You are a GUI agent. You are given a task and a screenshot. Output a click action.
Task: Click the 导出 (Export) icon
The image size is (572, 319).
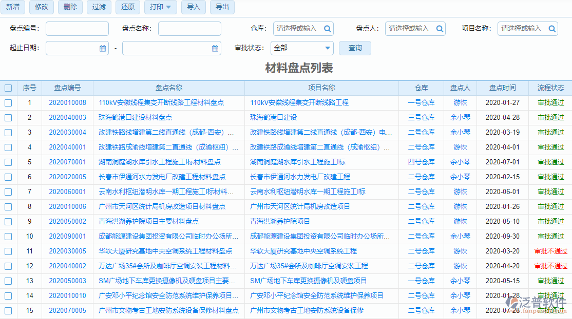pos(222,7)
